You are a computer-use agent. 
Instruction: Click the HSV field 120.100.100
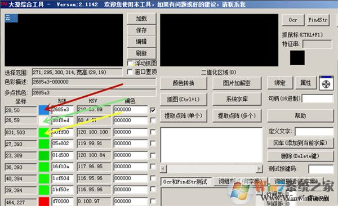[94, 132]
